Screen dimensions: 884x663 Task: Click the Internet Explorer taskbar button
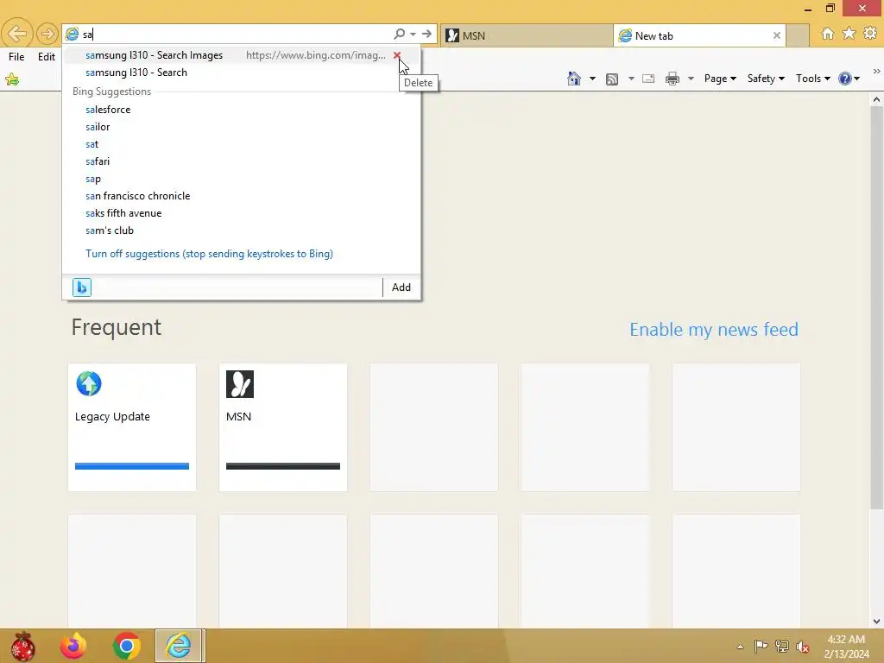(x=180, y=646)
